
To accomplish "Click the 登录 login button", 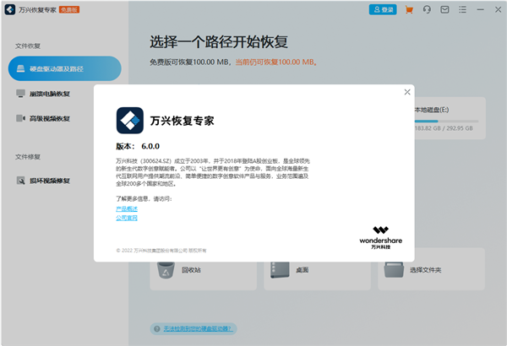I will [383, 9].
